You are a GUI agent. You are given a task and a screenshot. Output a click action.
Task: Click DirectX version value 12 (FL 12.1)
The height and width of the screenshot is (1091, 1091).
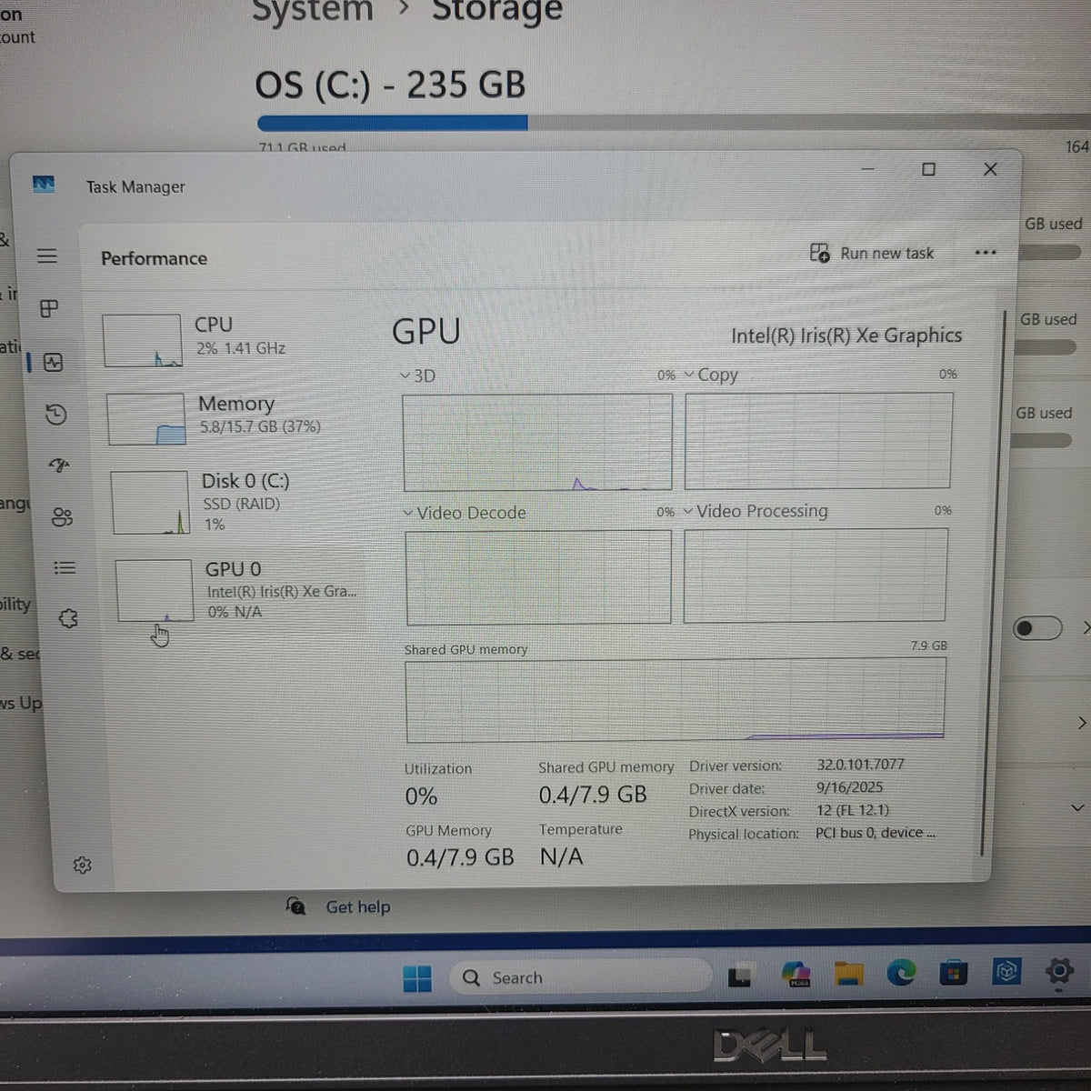(852, 810)
